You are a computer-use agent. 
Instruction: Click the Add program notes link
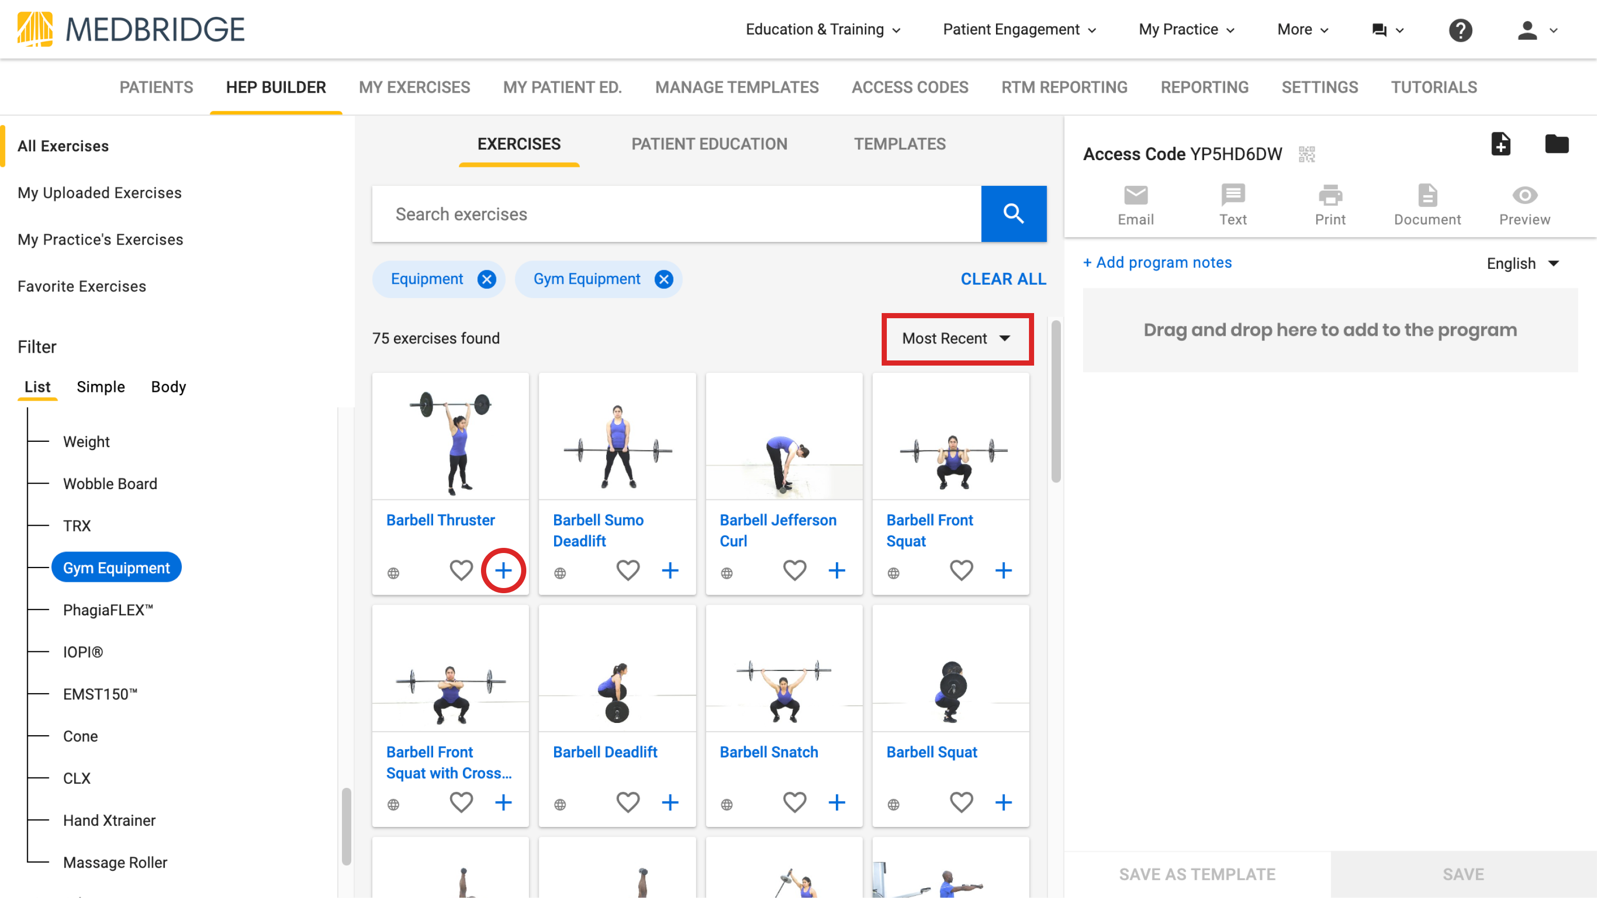(x=1157, y=262)
